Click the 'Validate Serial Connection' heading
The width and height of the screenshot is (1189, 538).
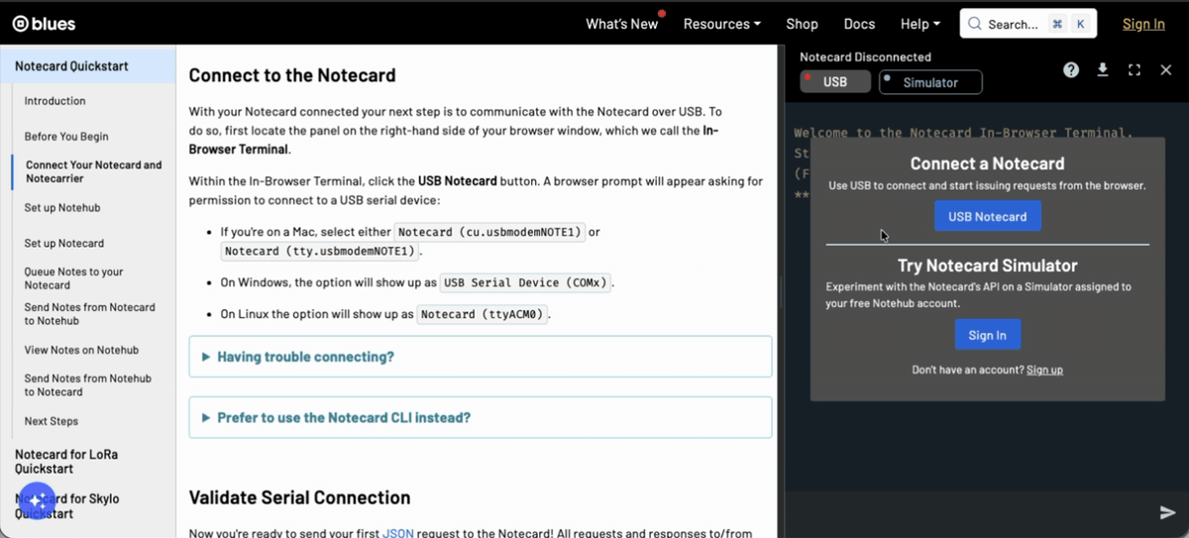[299, 497]
